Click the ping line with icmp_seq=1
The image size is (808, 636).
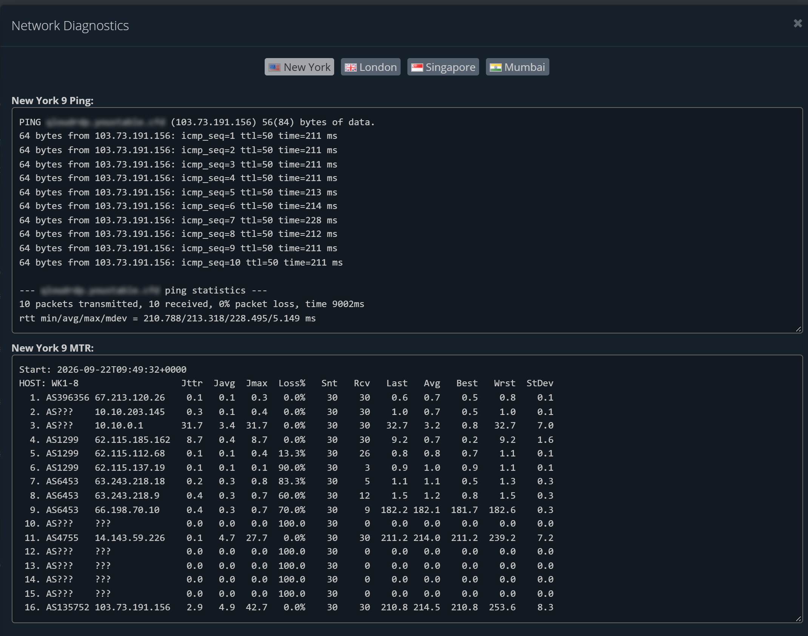tap(178, 136)
